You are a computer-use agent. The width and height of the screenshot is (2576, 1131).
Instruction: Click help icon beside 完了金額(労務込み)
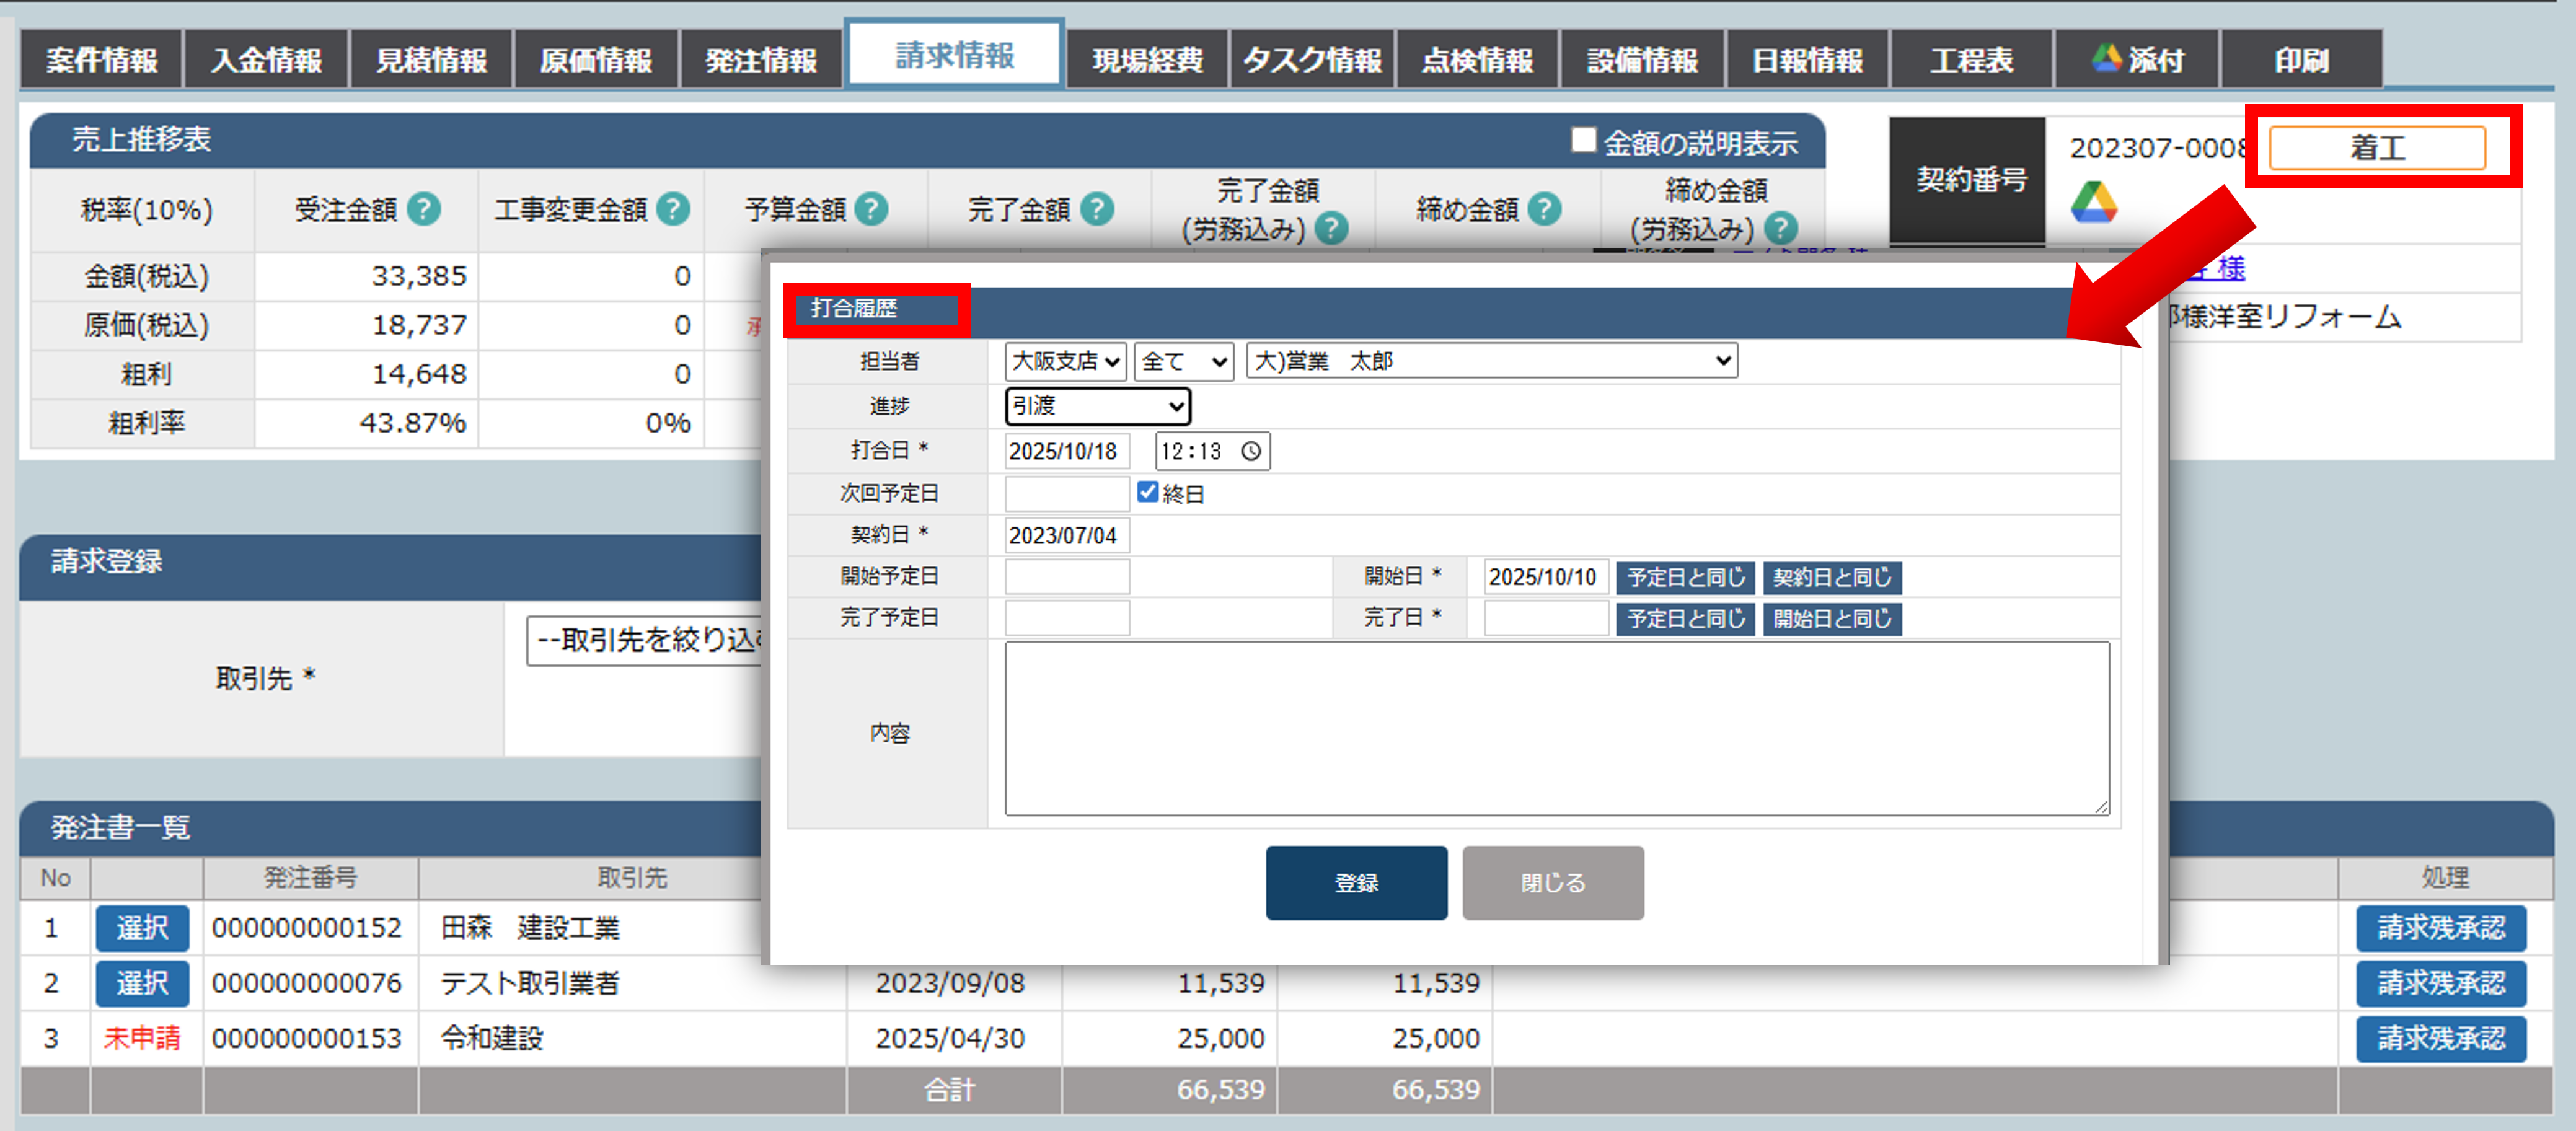(x=1331, y=229)
